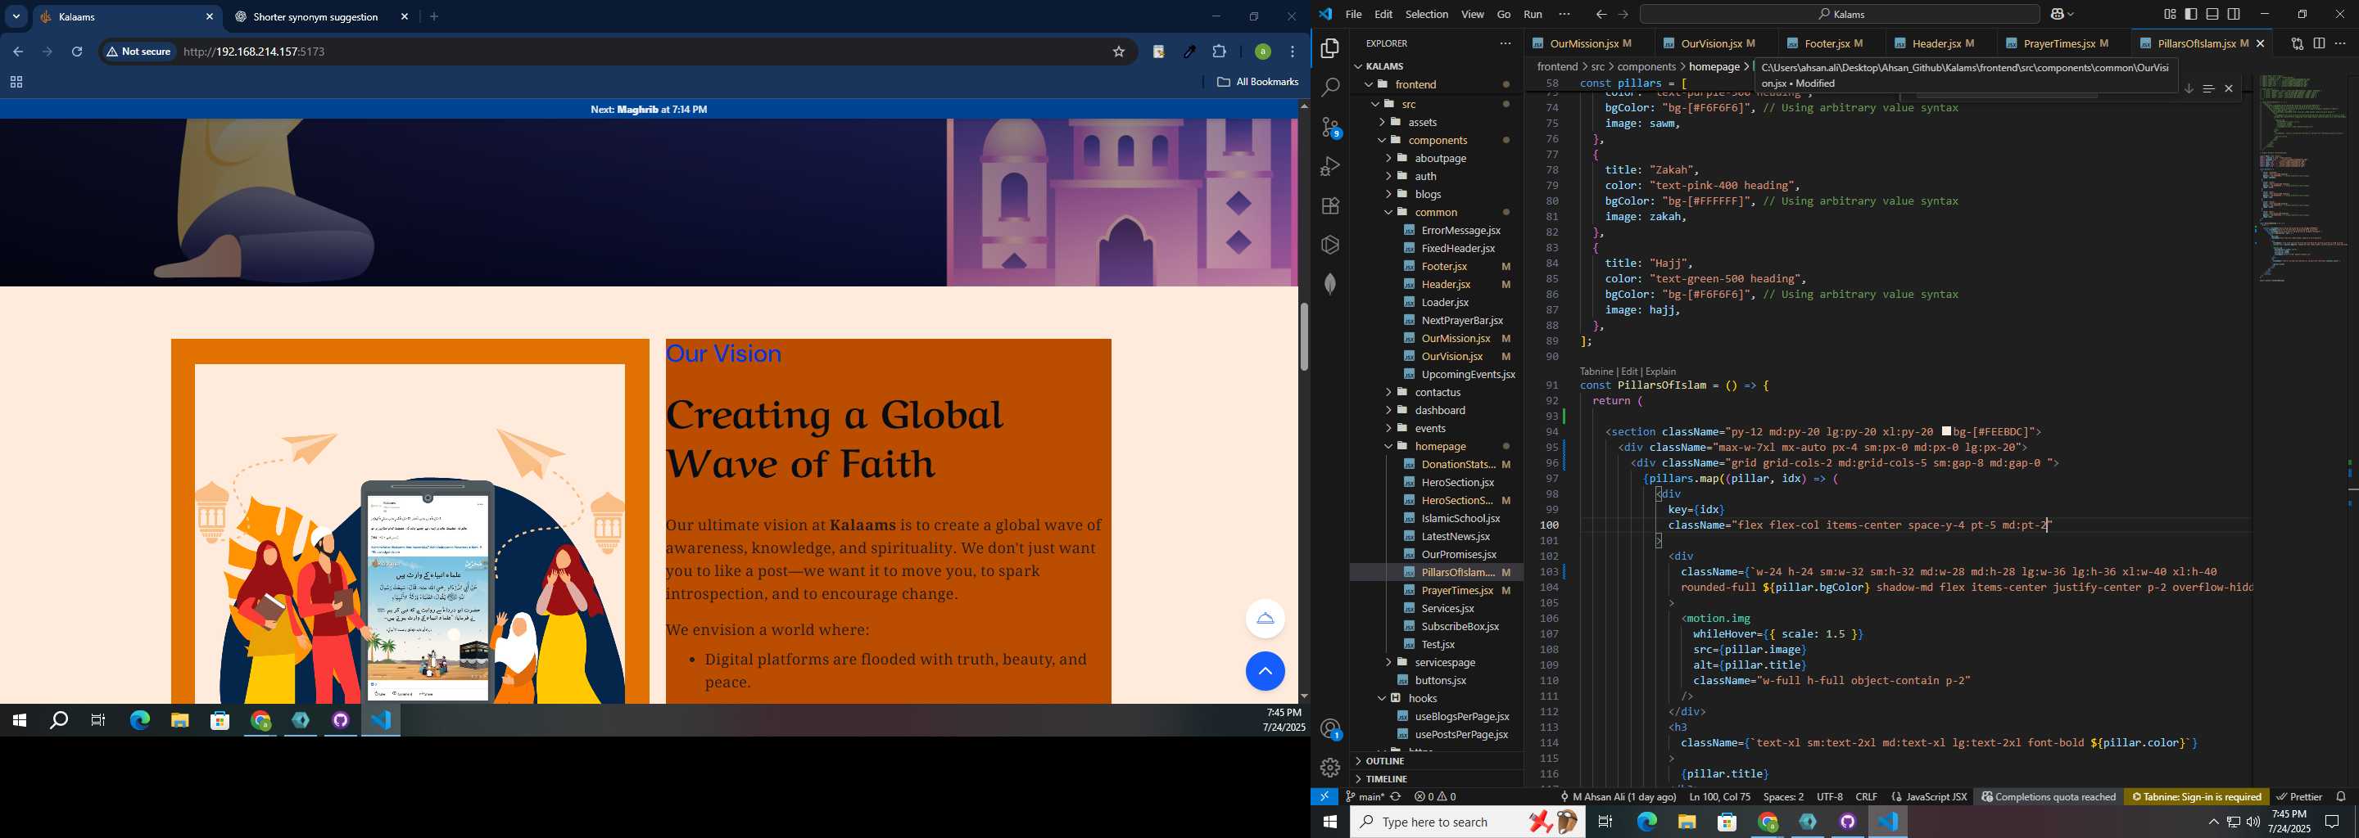Click Tabnine: Sign-in is required status item
The width and height of the screenshot is (2359, 838).
click(2196, 797)
